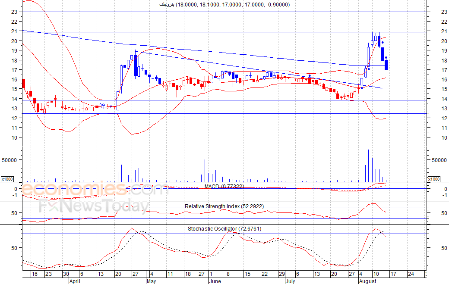Image resolution: width=449 pixels, height=284 pixels.
Task: Select the June month label on the date axis
Action: (215, 281)
